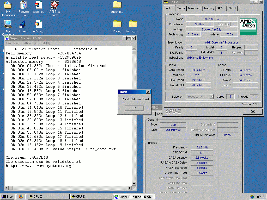Click the Super PI horizontal scrollbar right arrow

[x=130, y=188]
